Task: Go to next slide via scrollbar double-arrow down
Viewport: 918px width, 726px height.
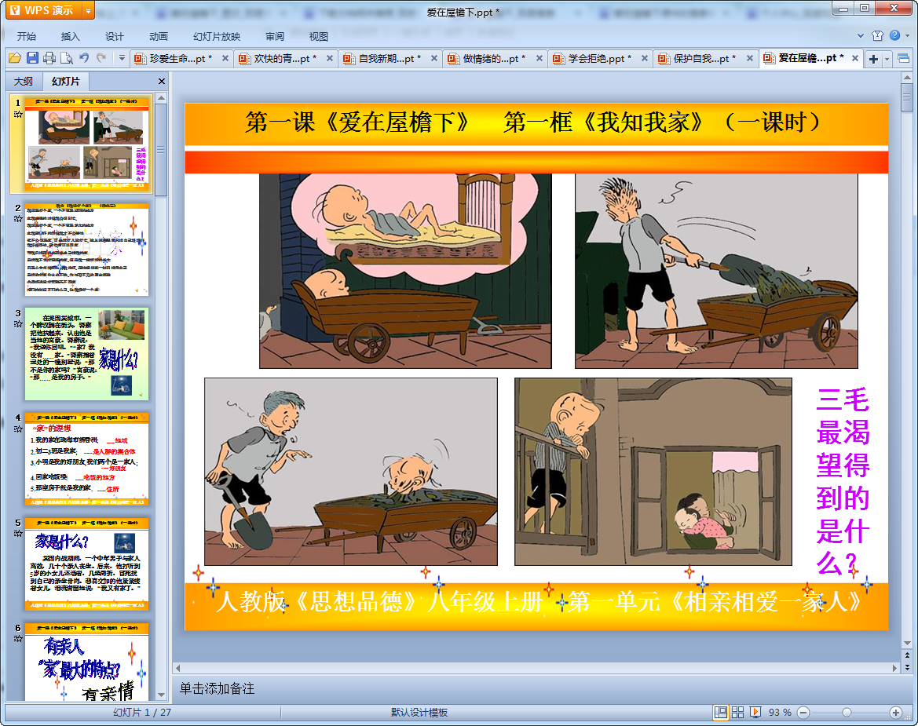Action: pyautogui.click(x=907, y=667)
